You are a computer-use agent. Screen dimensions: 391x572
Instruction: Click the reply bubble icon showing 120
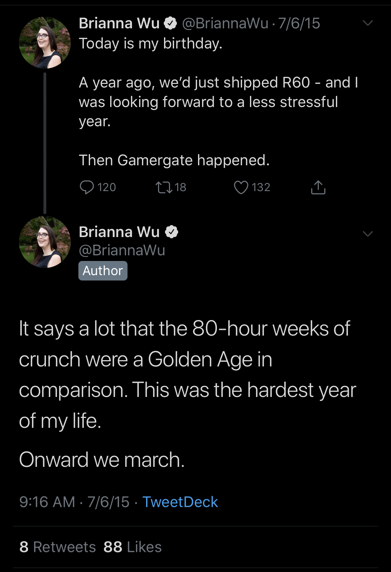87,187
